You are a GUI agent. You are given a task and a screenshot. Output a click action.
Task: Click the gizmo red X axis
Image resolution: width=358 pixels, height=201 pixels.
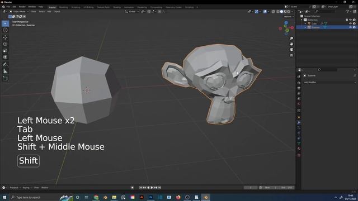[292, 28]
